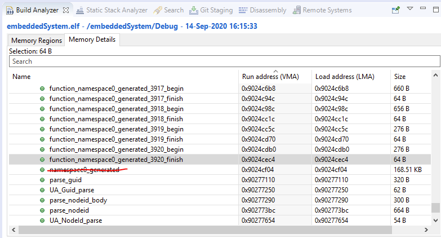Click green symbol icon next to UA_Guid_parse

tap(42, 190)
